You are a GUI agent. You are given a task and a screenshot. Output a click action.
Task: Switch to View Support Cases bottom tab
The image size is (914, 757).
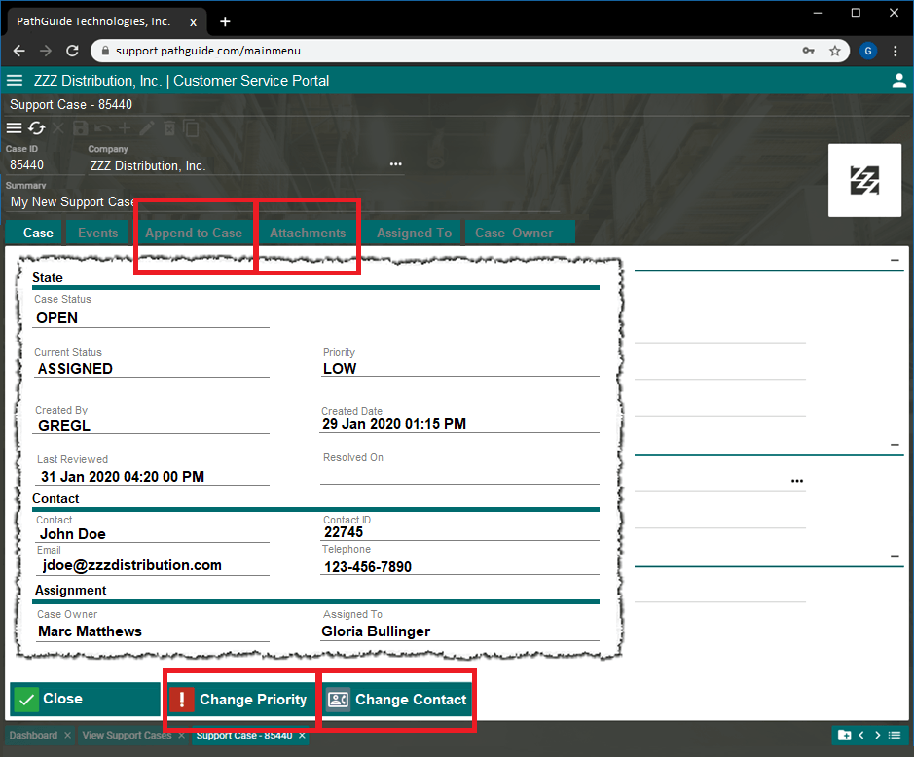pyautogui.click(x=127, y=736)
